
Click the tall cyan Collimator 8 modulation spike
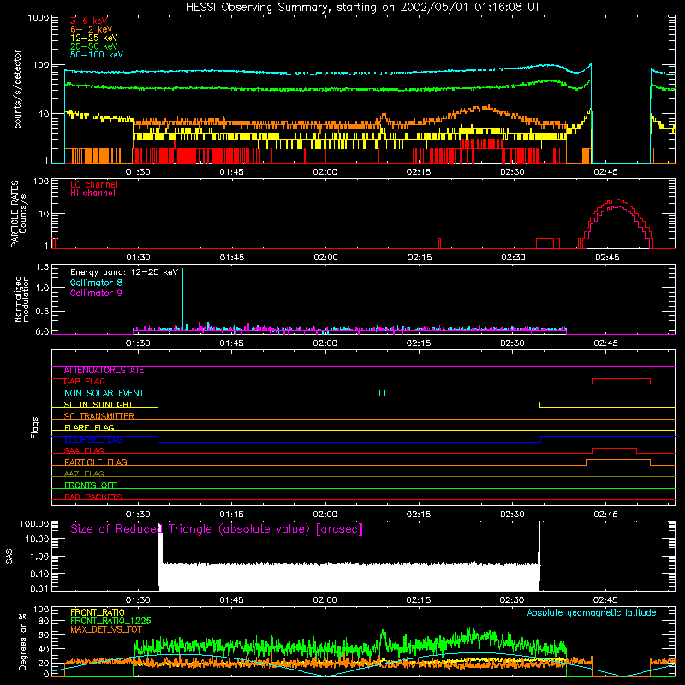(x=182, y=297)
